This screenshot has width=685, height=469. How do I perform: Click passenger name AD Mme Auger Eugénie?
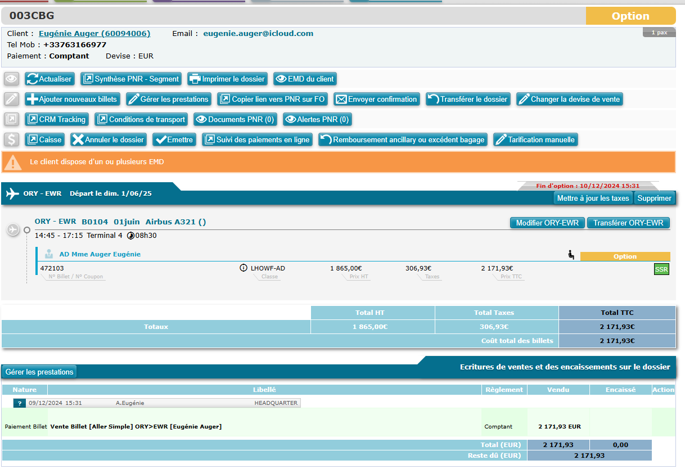tap(100, 254)
